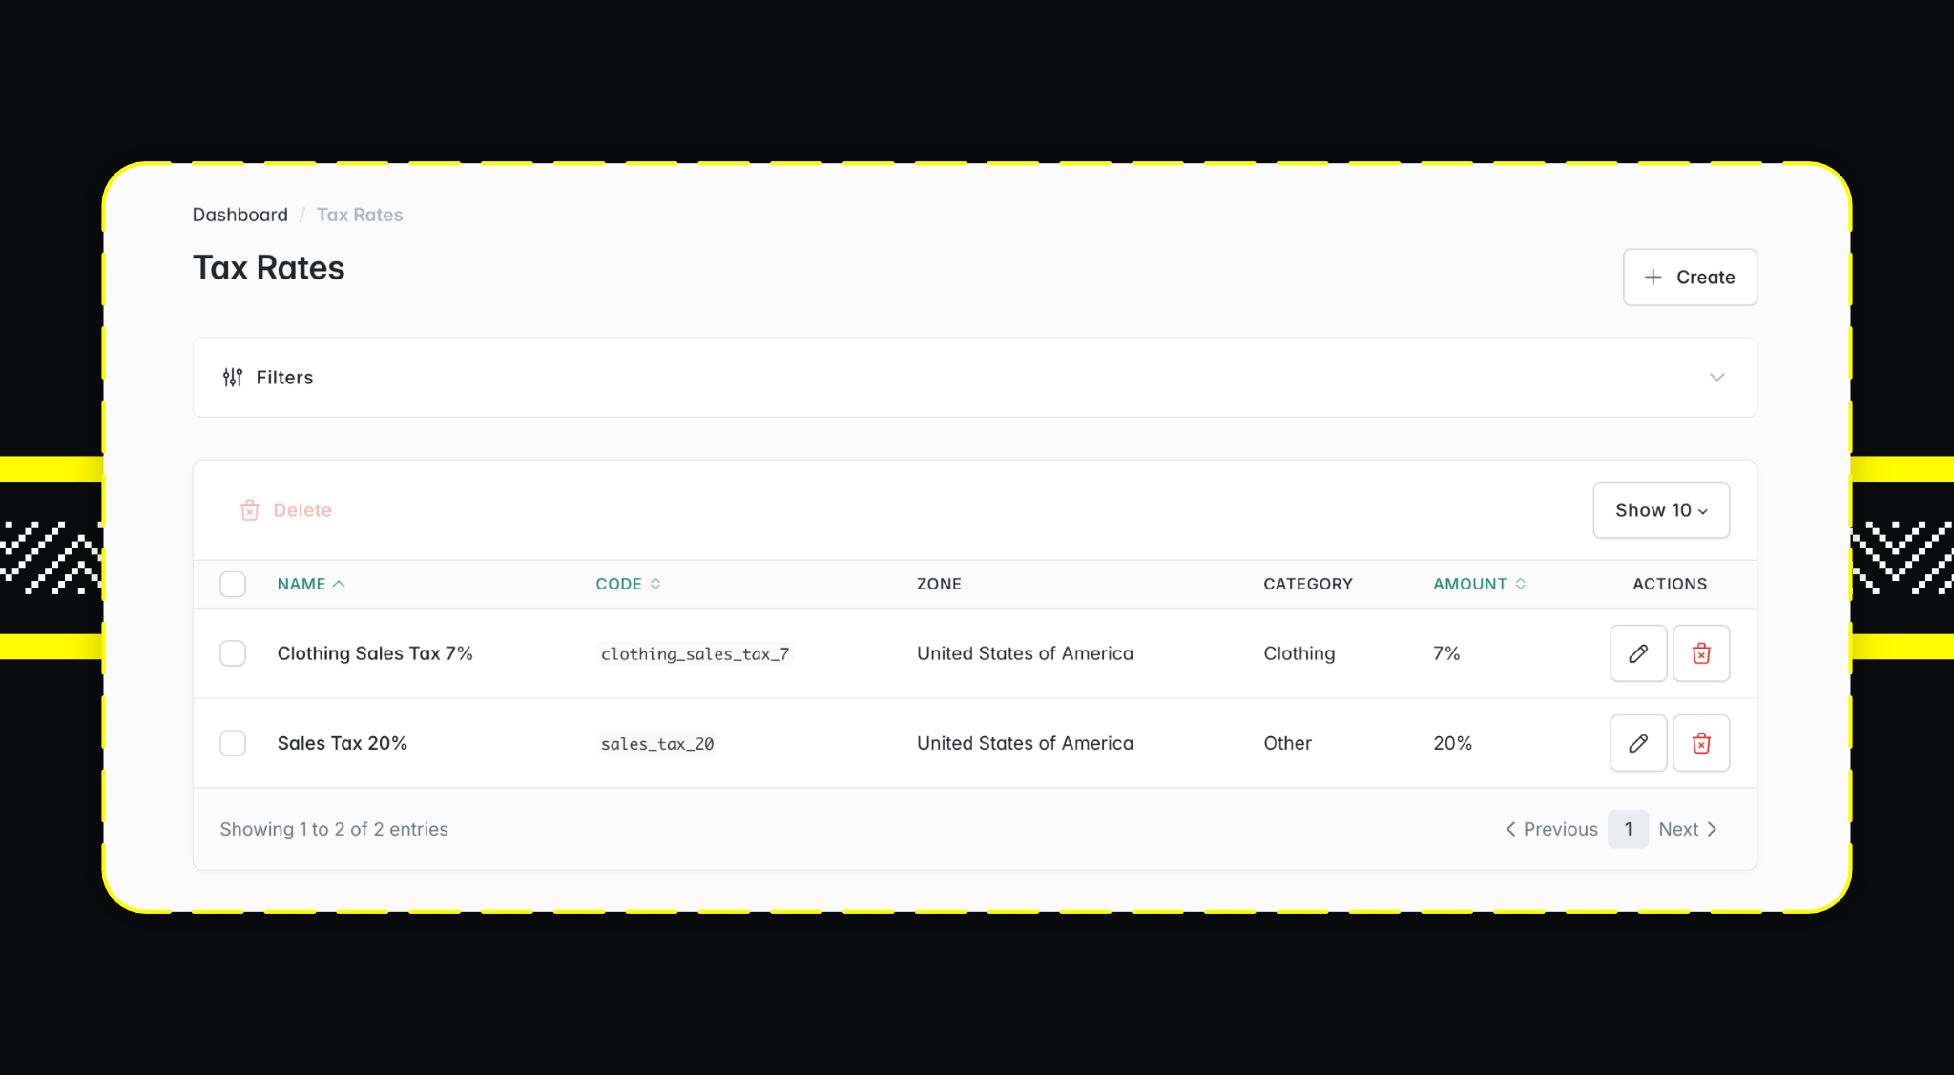Expand the Filters panel chevron
1954x1075 pixels.
[1716, 378]
